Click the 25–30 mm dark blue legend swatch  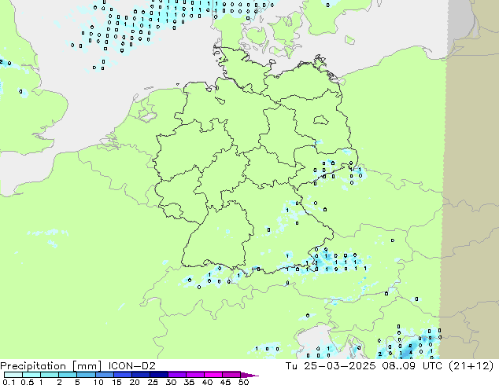[158, 375]
